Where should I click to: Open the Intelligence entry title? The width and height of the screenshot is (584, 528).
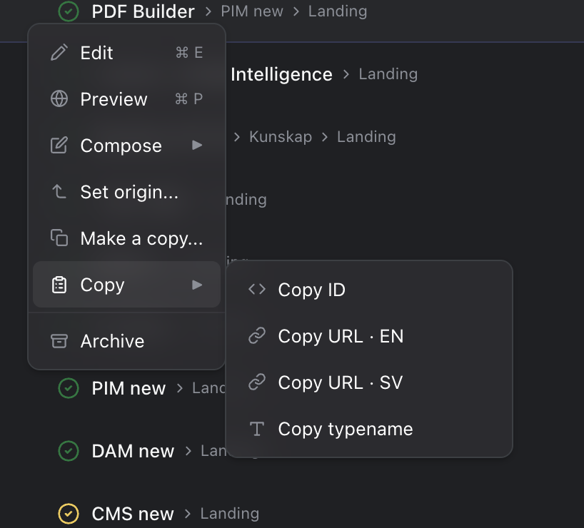(x=281, y=74)
